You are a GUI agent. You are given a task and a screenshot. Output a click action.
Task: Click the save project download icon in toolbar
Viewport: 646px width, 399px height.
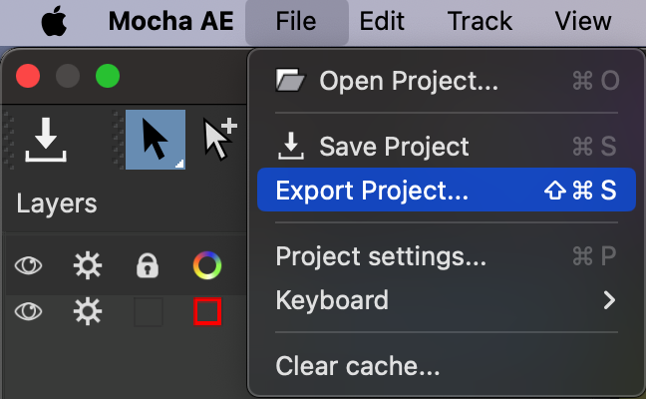[x=45, y=139]
